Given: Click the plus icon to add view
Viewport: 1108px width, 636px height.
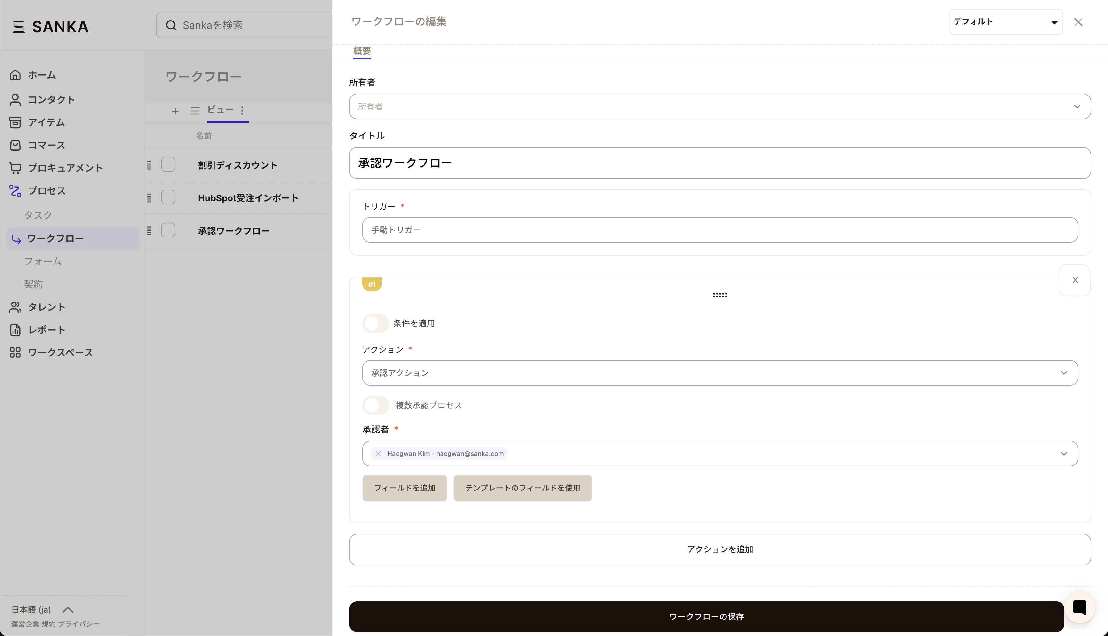Looking at the screenshot, I should [175, 111].
